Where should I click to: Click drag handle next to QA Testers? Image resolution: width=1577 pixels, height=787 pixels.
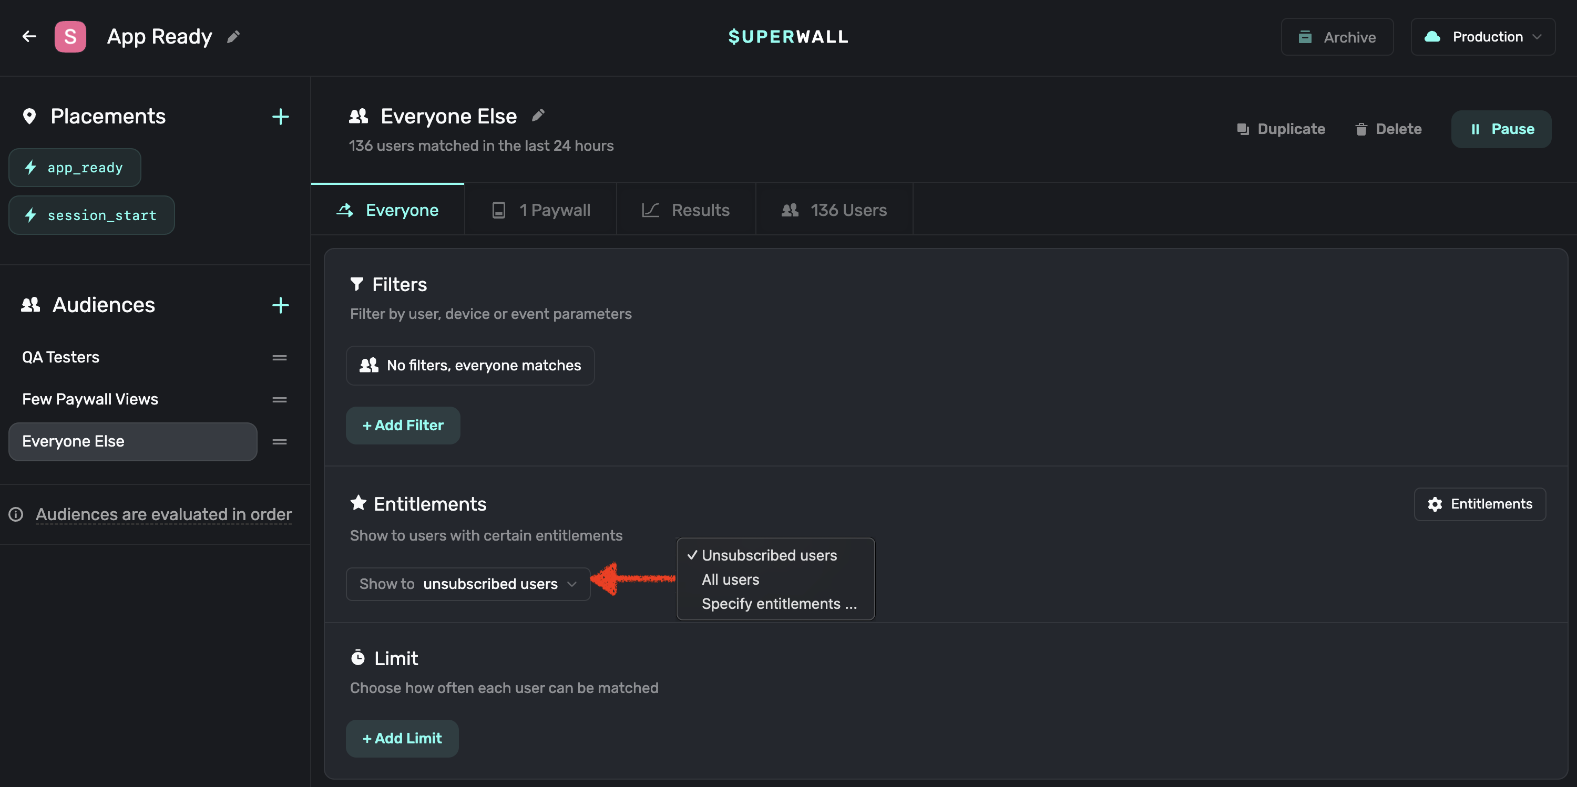point(280,357)
